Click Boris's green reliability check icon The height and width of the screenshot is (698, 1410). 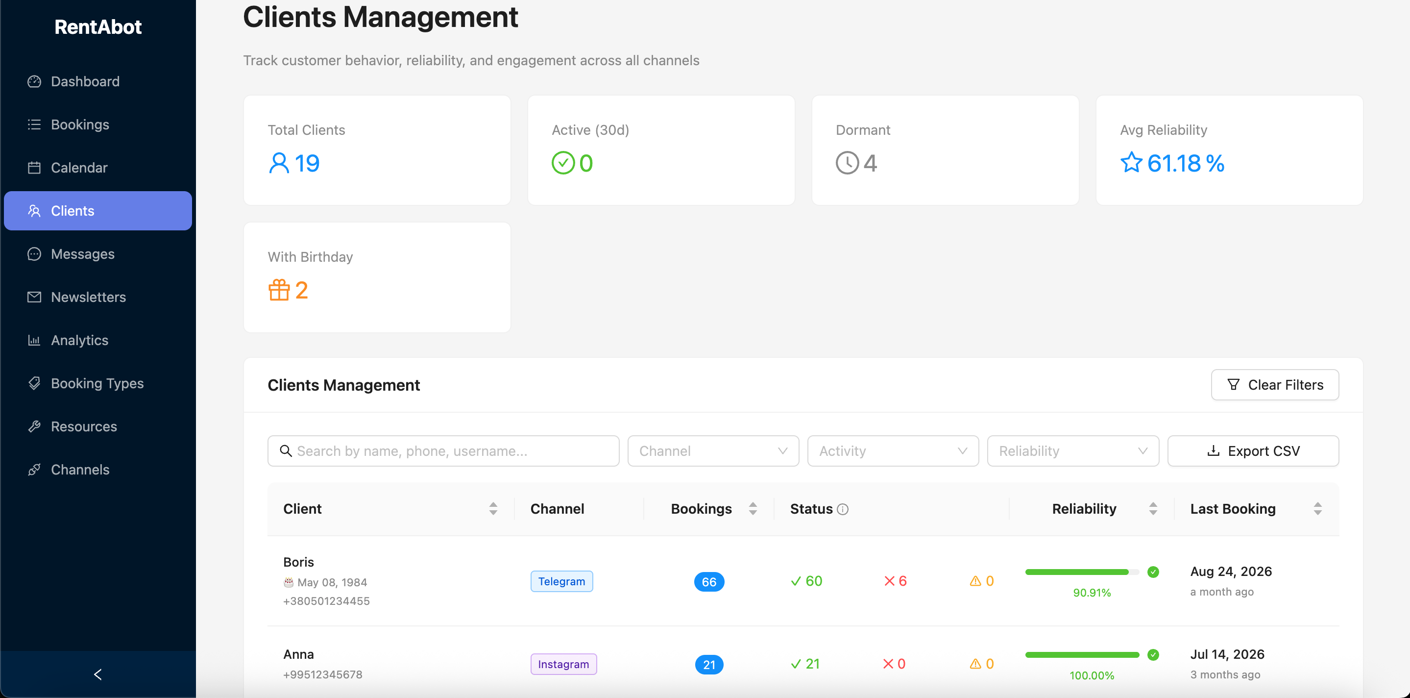(x=1153, y=572)
